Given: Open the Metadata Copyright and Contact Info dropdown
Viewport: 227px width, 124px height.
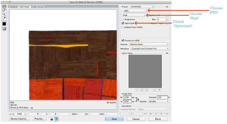Looking at the screenshot, I should (x=150, y=49).
